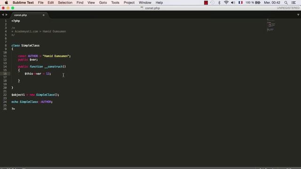This screenshot has width=301, height=169.
Task: Open the volume control menu
Action: click(233, 2)
